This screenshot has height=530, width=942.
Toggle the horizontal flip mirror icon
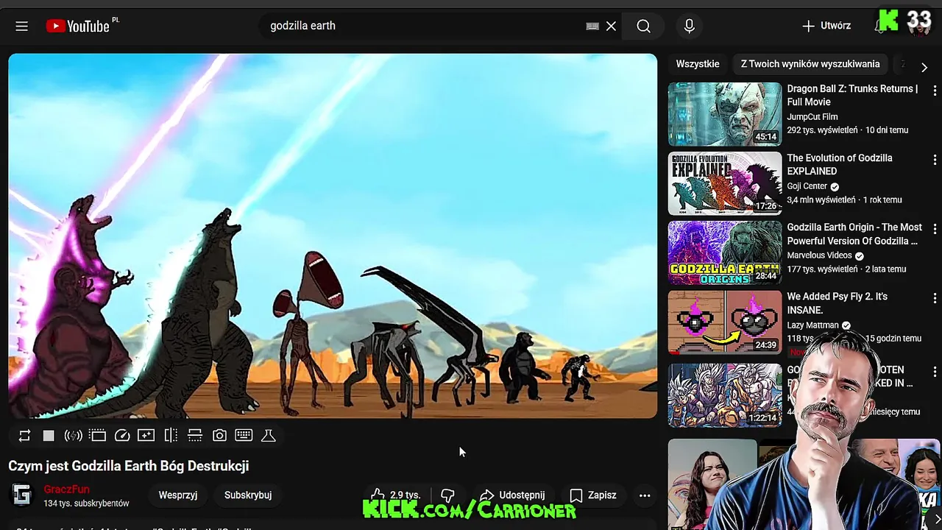tap(171, 436)
